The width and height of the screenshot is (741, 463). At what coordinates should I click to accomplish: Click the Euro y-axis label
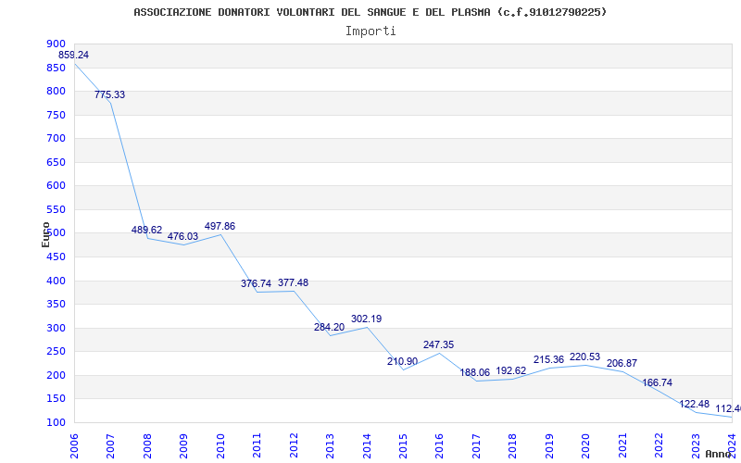click(x=45, y=234)
